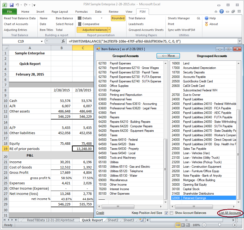This screenshot has height=230, width=244.
Task: Switch to the Formulas ribbon tab
Action: coord(81,11)
